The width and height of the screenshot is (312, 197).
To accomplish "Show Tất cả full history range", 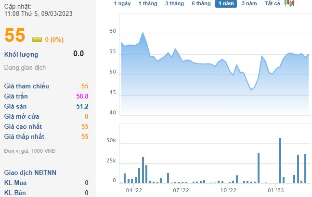I will click(x=273, y=3).
